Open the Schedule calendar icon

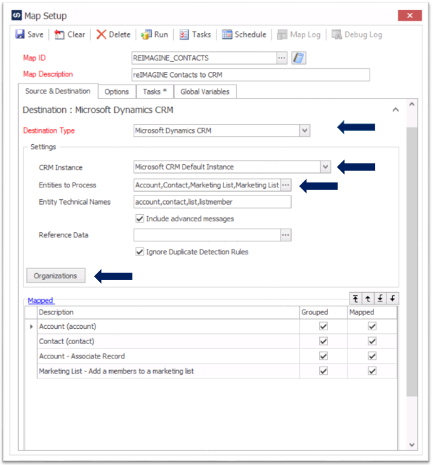pyautogui.click(x=227, y=34)
